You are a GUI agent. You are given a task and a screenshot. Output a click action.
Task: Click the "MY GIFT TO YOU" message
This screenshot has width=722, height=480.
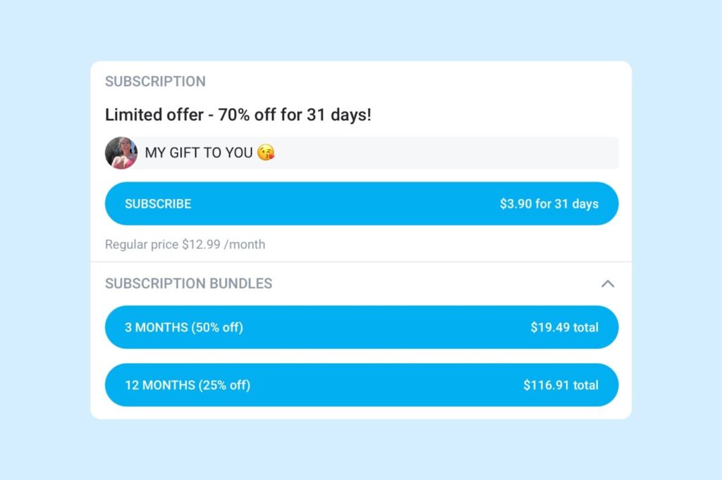pos(198,153)
